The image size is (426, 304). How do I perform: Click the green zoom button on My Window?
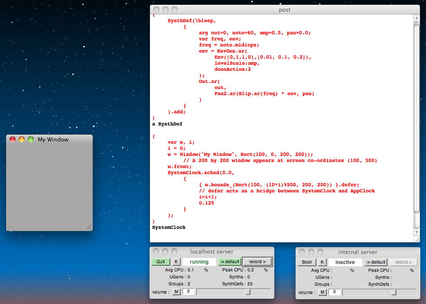coord(31,139)
